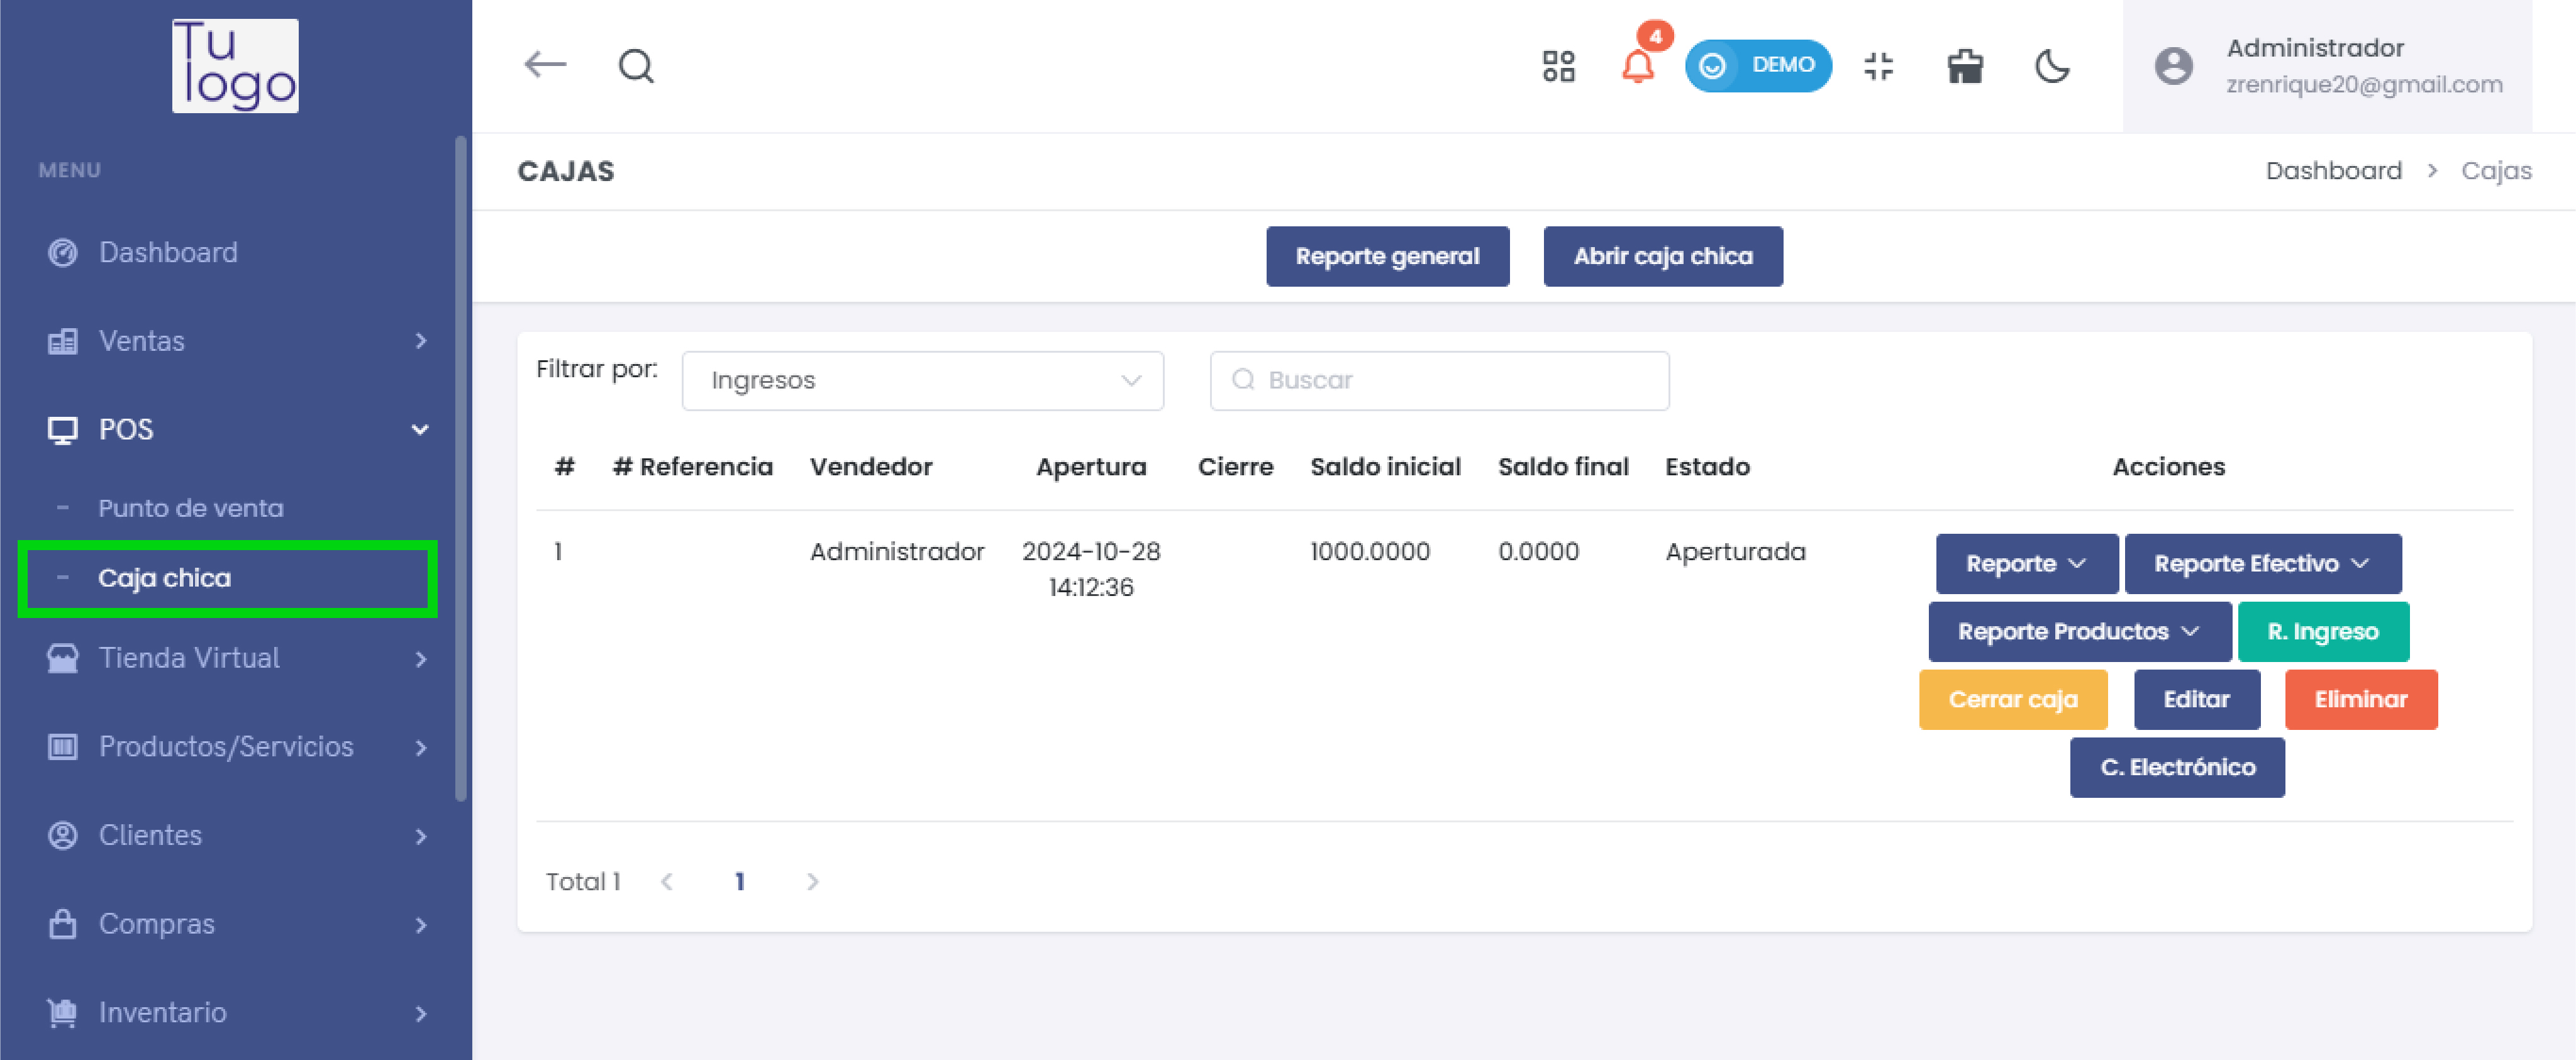Screen dimensions: 2576x1060
Task: Click the back arrow icon in header
Action: pyautogui.click(x=545, y=65)
